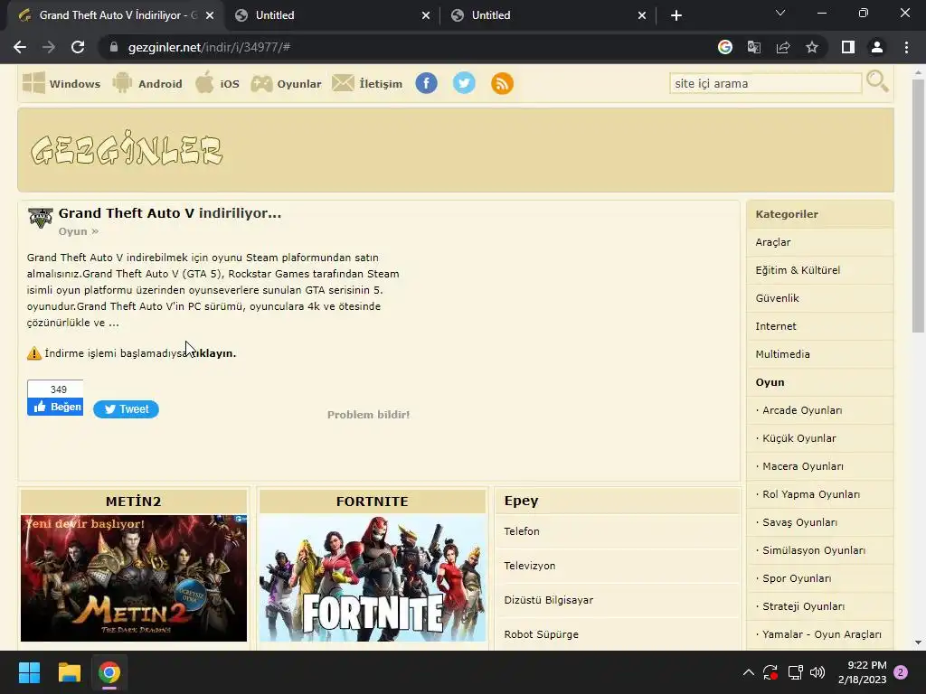Select the Oyun category
This screenshot has width=926, height=694.
(819, 382)
